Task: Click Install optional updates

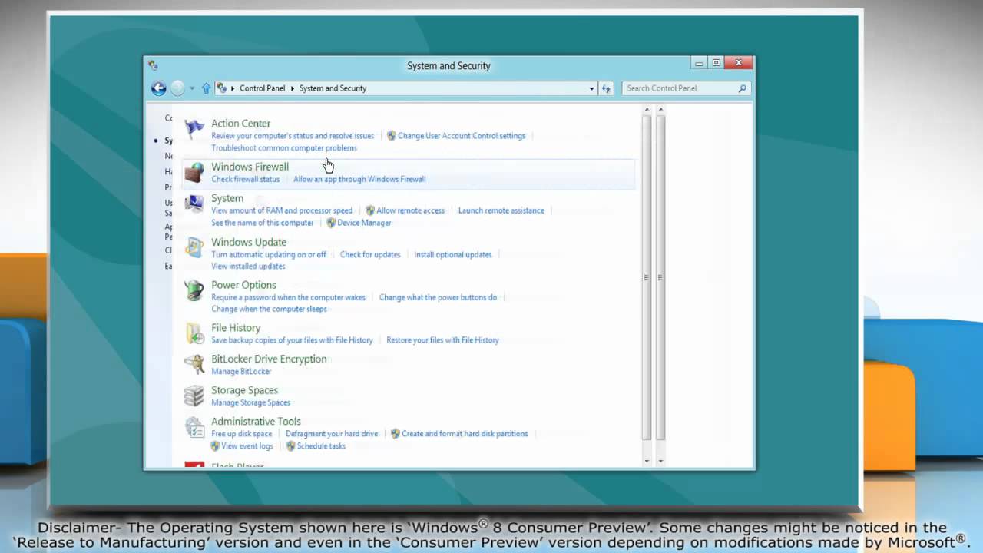Action: [453, 254]
